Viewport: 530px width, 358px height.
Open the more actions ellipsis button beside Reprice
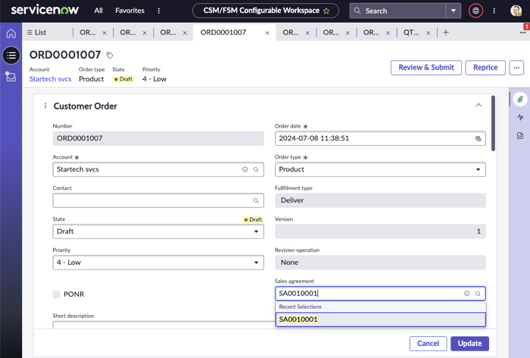(x=516, y=68)
